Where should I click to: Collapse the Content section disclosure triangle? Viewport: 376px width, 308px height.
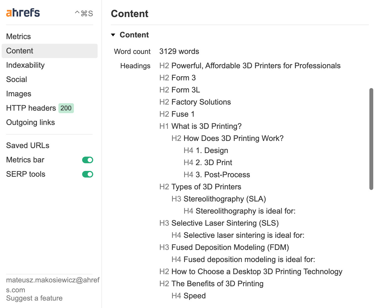click(x=113, y=35)
